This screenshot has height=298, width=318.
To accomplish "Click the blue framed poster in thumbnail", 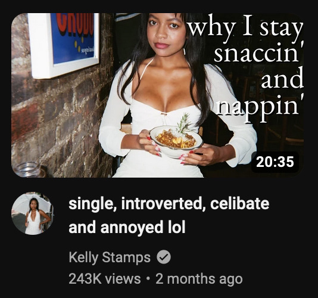I will tap(64, 44).
